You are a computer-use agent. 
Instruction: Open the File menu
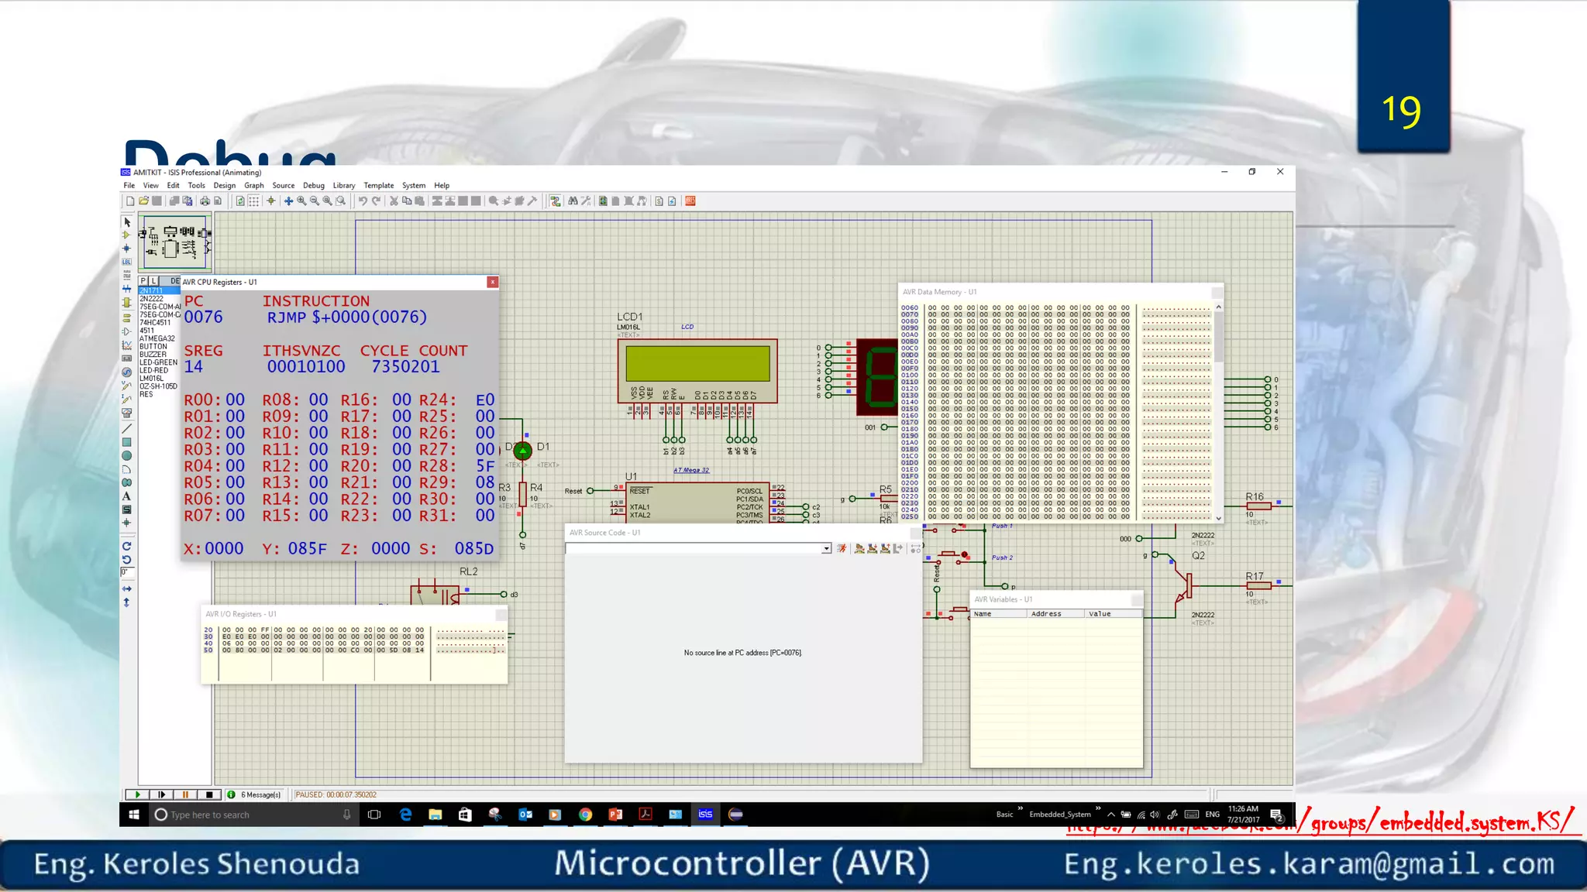(x=129, y=186)
